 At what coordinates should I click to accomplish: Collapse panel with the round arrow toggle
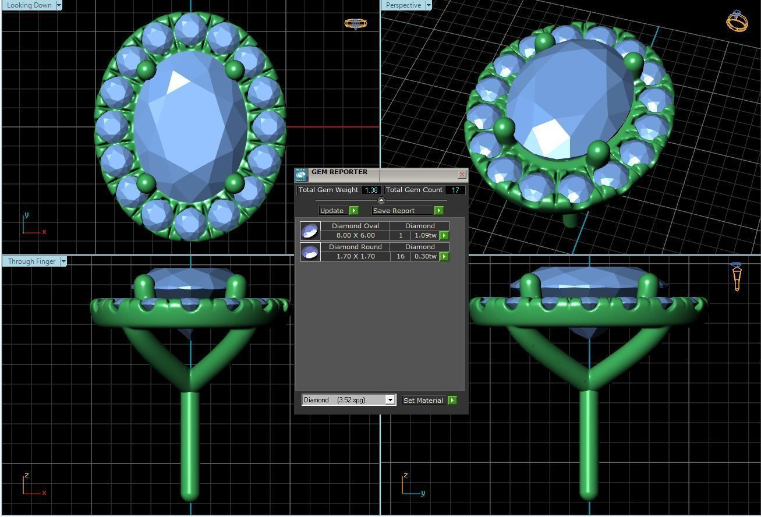pos(381,200)
